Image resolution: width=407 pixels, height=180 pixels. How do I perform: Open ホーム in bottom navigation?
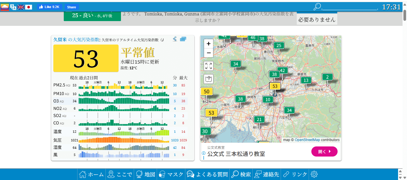pyautogui.click(x=92, y=174)
